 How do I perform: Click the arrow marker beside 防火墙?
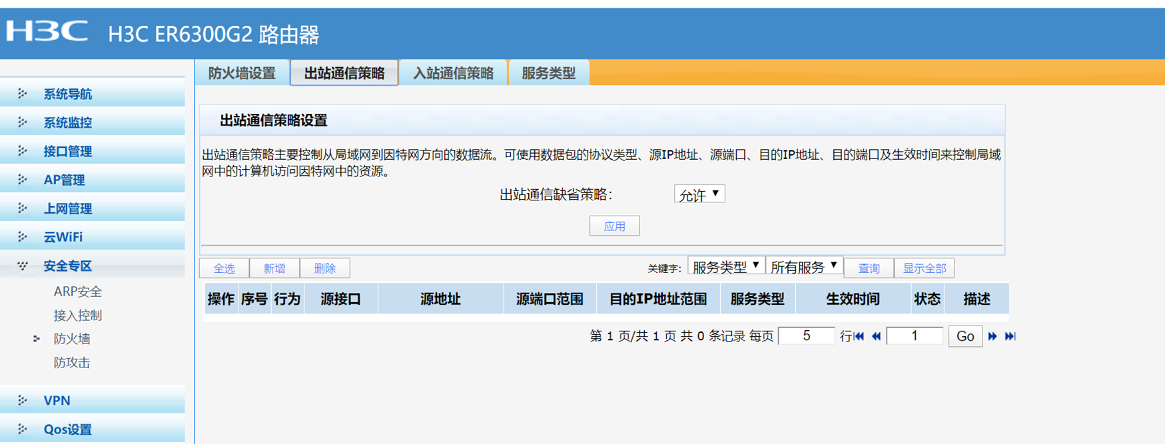[x=37, y=339]
